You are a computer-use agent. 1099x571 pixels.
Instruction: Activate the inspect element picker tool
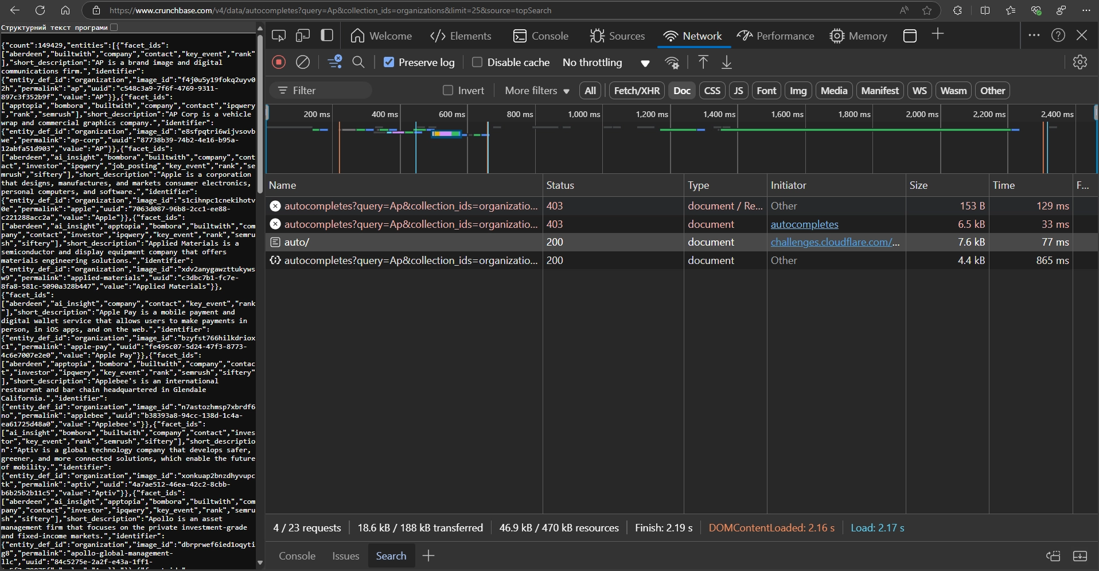point(279,36)
